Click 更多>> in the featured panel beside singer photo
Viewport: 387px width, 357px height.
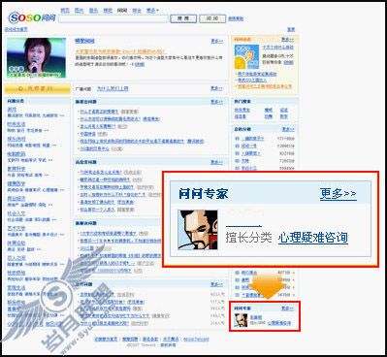click(x=216, y=41)
